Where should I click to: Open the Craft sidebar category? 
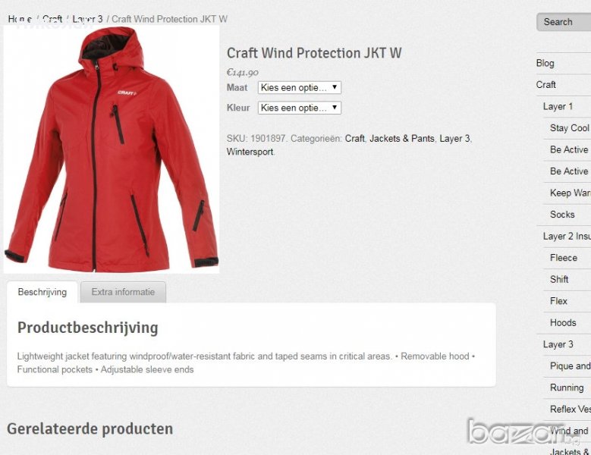545,85
